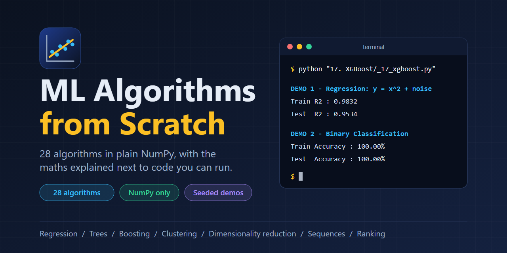Screen dimensions: 507x253
Task: Click the Test R2 : 0.9534 line
Action: click(x=324, y=114)
